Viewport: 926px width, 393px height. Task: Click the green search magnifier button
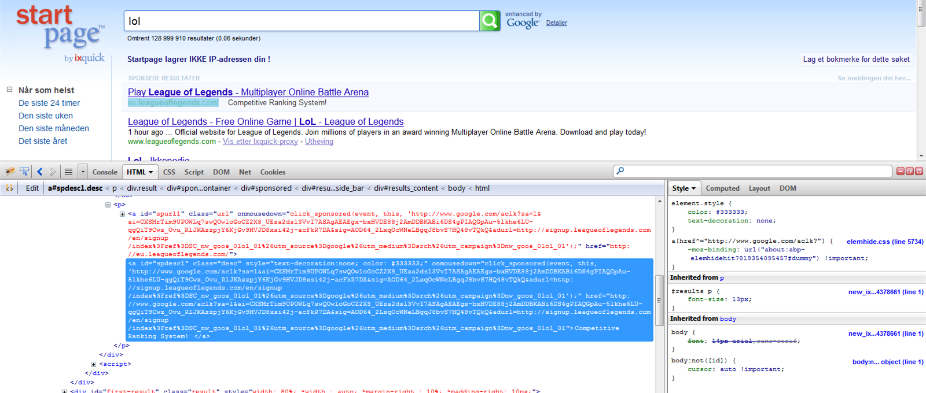coord(490,21)
